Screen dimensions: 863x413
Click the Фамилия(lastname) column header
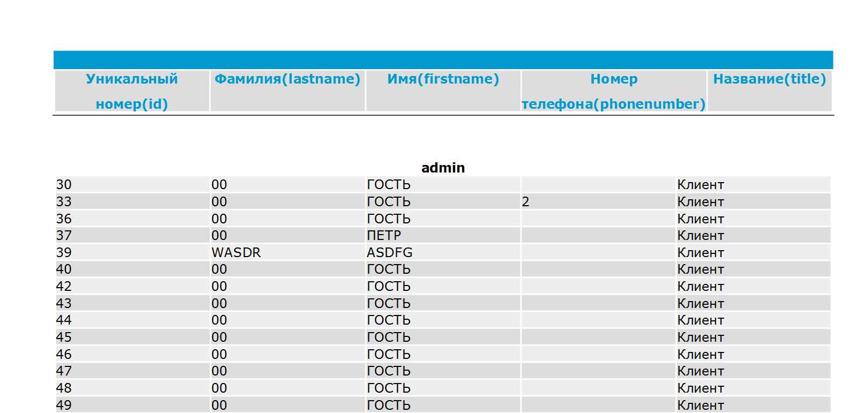287,91
